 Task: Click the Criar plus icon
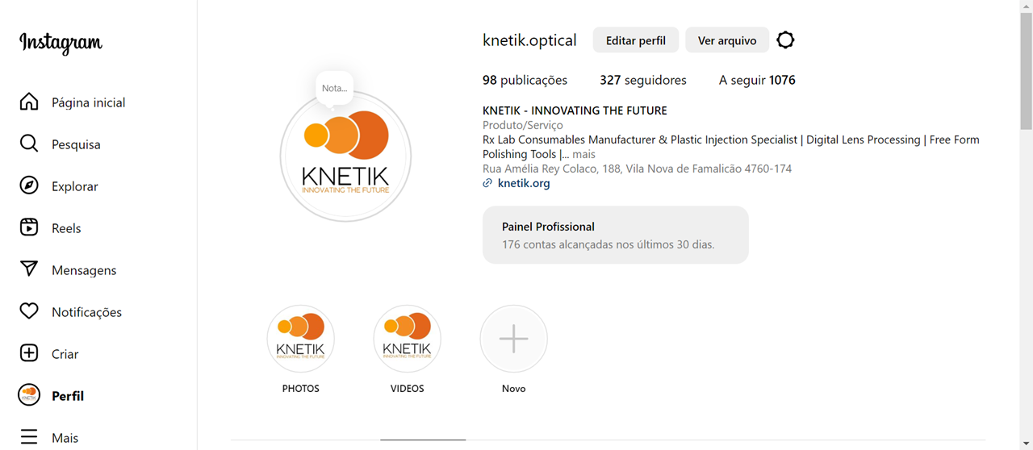pos(29,353)
